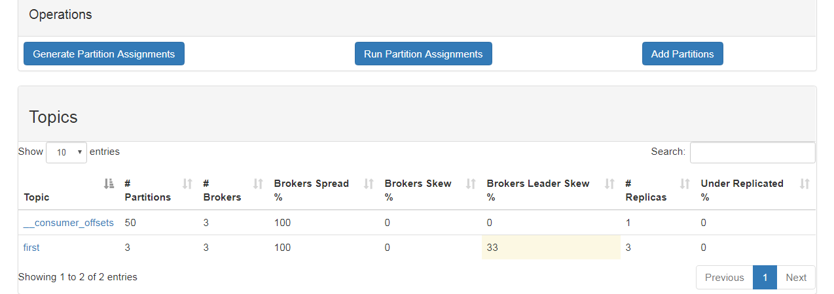
Task: Open the __consumer_offsets topic link
Action: coord(69,223)
